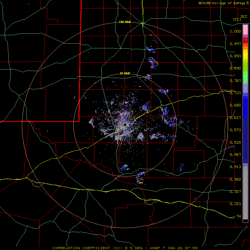Click the 1.000 legend value

pos(235,31)
